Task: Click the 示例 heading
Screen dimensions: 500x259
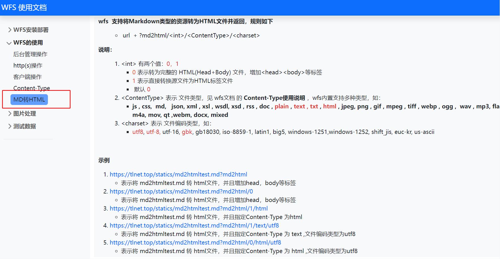Action: click(x=104, y=160)
